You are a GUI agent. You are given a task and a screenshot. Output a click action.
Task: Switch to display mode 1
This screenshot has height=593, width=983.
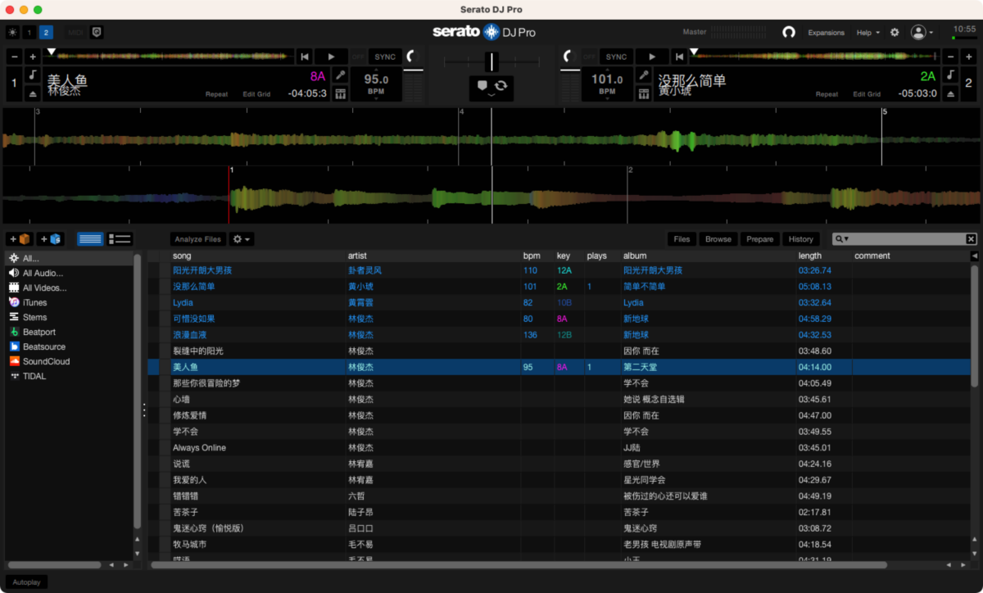29,33
